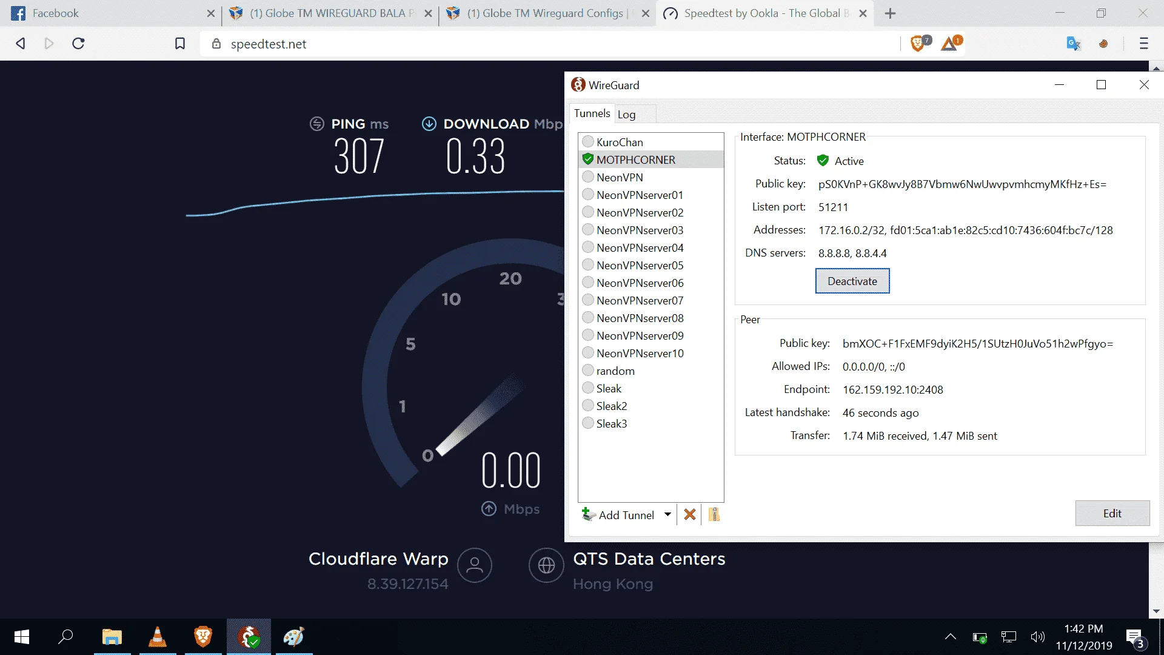
Task: Click the battery tray icon
Action: [980, 637]
